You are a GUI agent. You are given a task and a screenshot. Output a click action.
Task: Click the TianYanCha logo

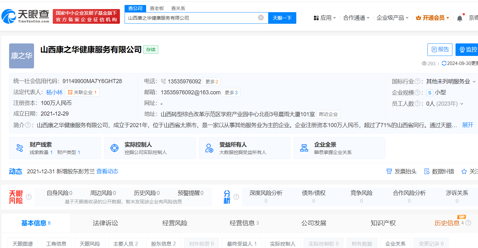coord(26,16)
